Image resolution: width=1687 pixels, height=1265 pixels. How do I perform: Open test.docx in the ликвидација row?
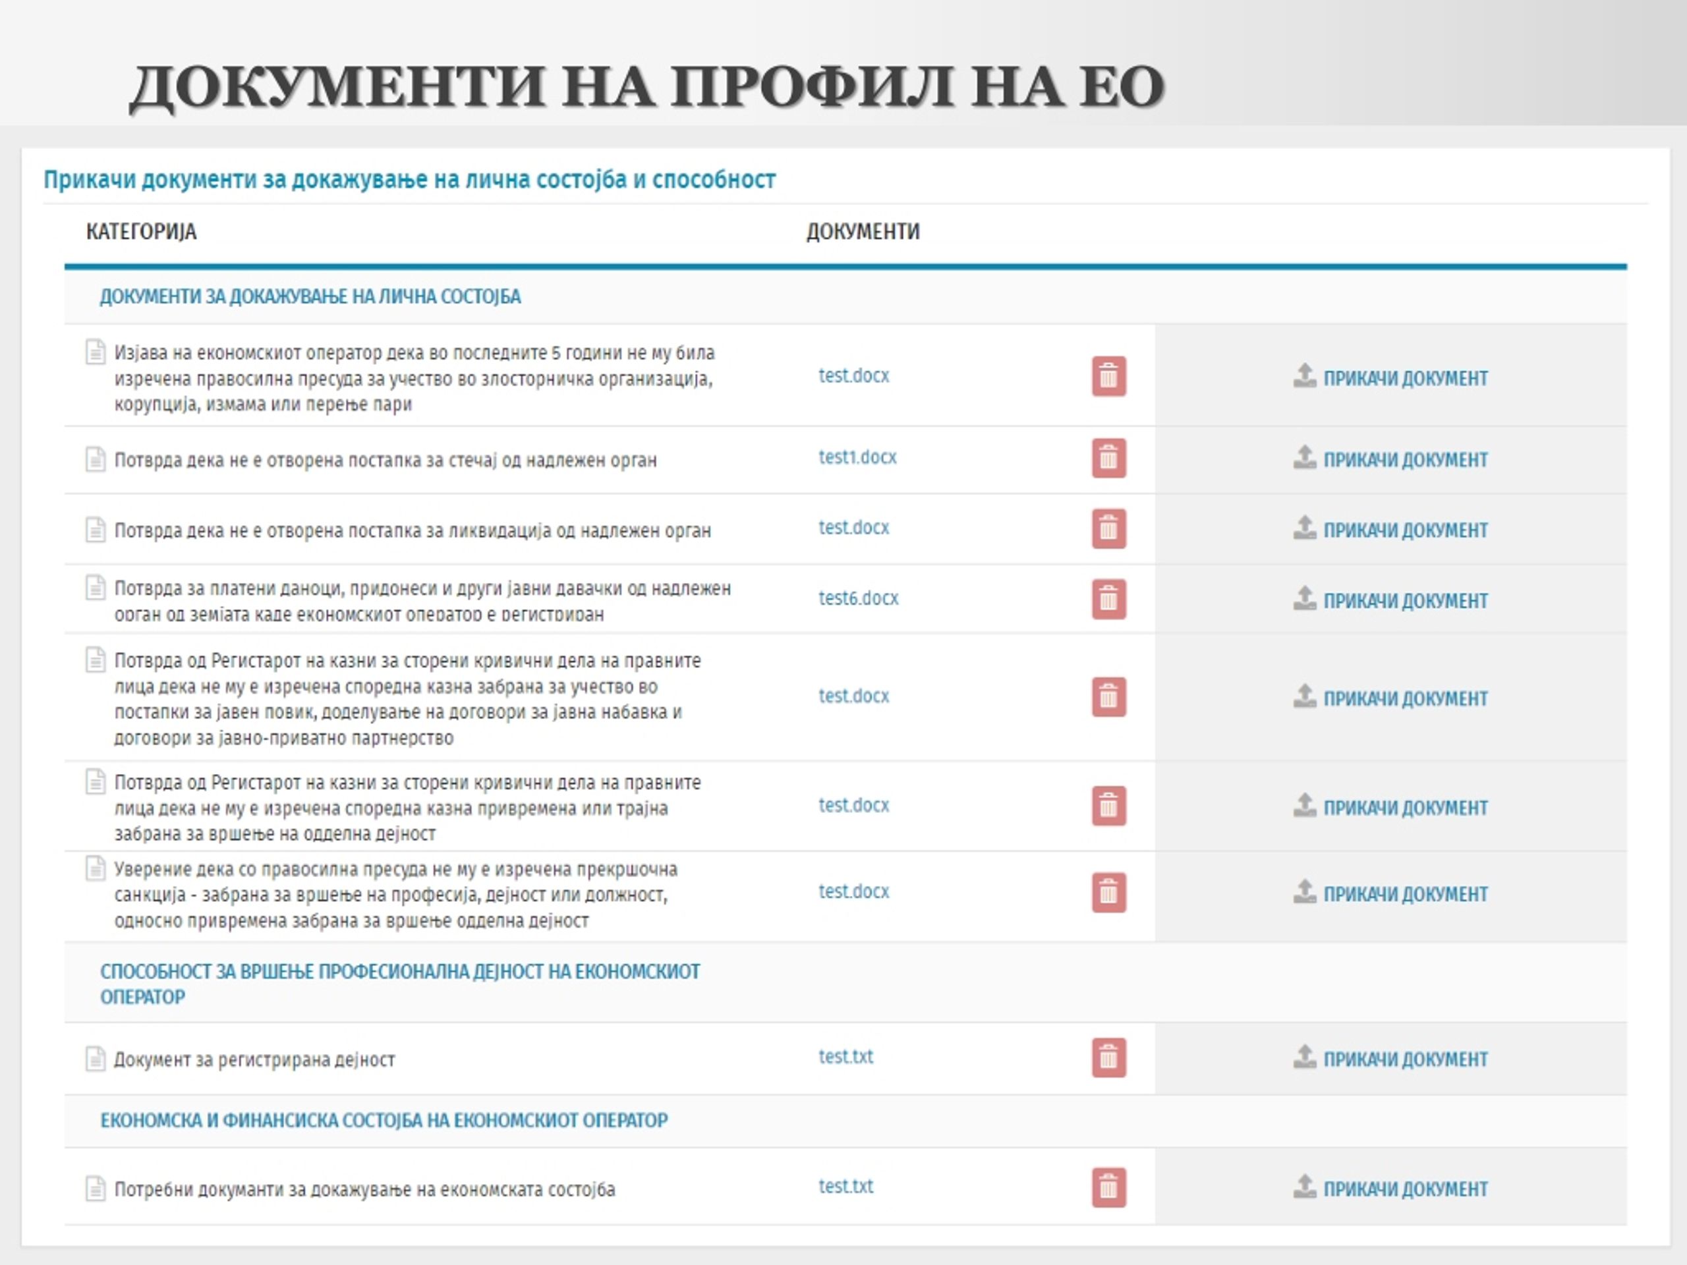point(853,527)
